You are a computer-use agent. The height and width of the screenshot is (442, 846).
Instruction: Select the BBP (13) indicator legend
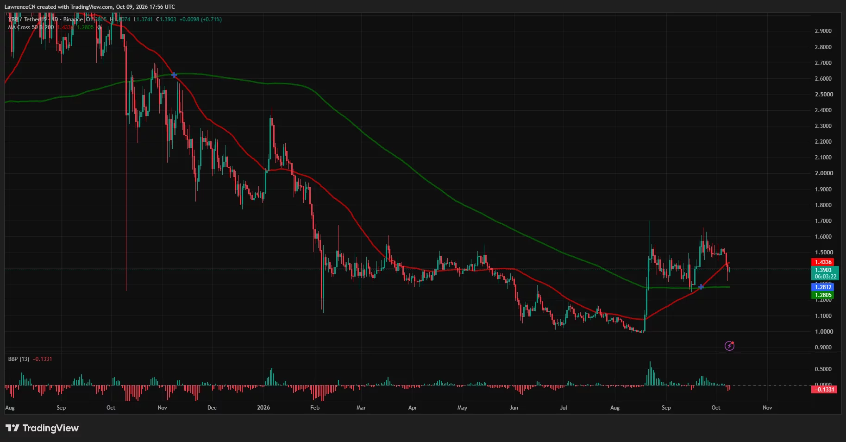point(19,359)
